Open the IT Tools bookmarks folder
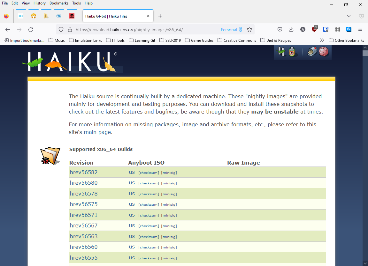Viewport: 368px width, 266px height. point(115,40)
